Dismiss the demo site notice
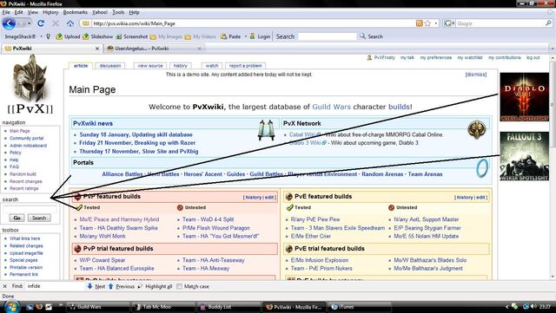This screenshot has width=556, height=313. [x=476, y=75]
